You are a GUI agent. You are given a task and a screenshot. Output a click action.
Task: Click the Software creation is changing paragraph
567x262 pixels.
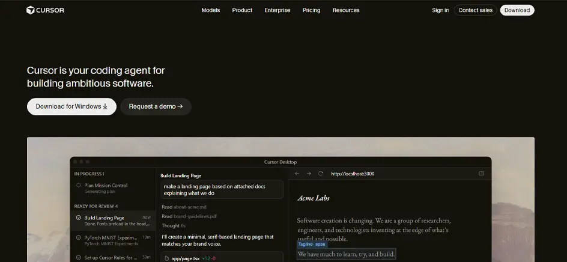(374, 230)
